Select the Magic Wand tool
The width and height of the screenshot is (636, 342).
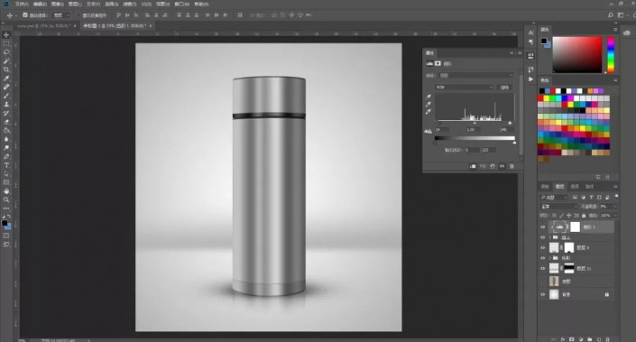[x=6, y=60]
